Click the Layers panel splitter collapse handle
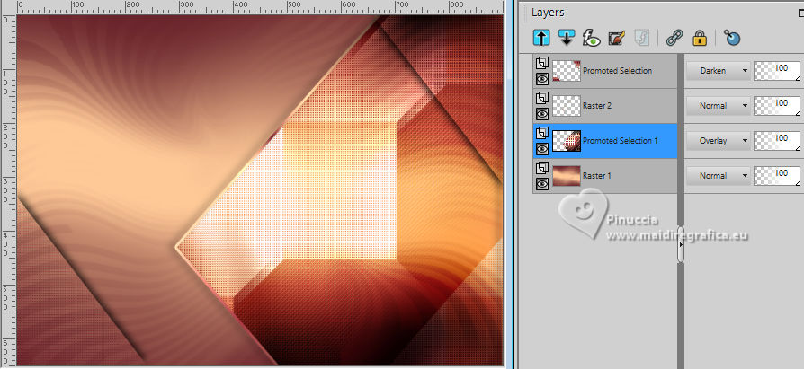This screenshot has height=369, width=804. 681,244
